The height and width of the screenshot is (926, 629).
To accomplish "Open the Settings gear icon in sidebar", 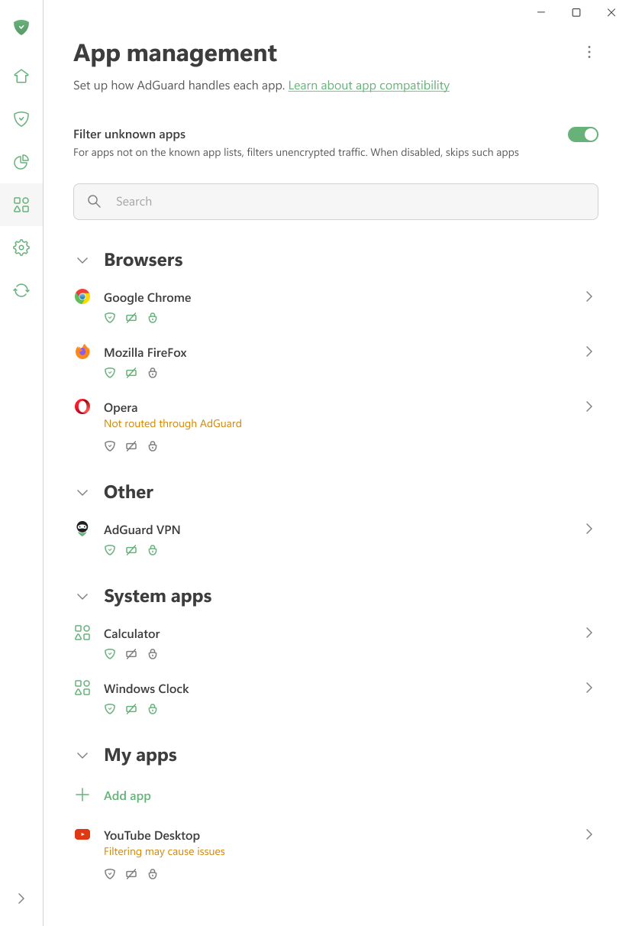I will coord(21,248).
